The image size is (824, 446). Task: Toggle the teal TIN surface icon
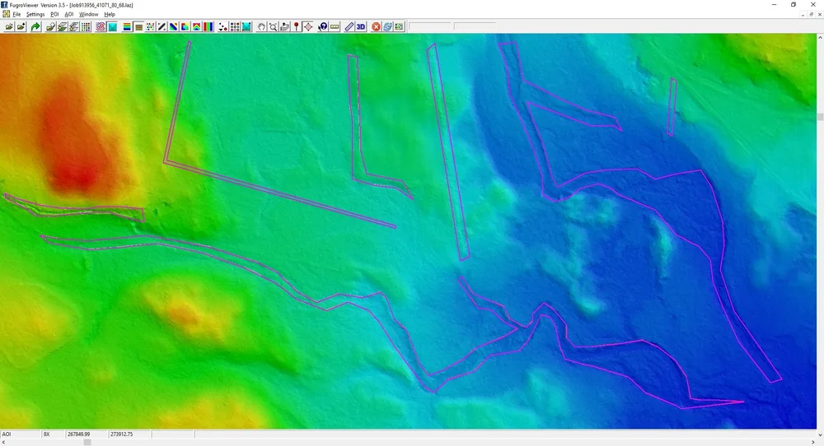point(112,27)
